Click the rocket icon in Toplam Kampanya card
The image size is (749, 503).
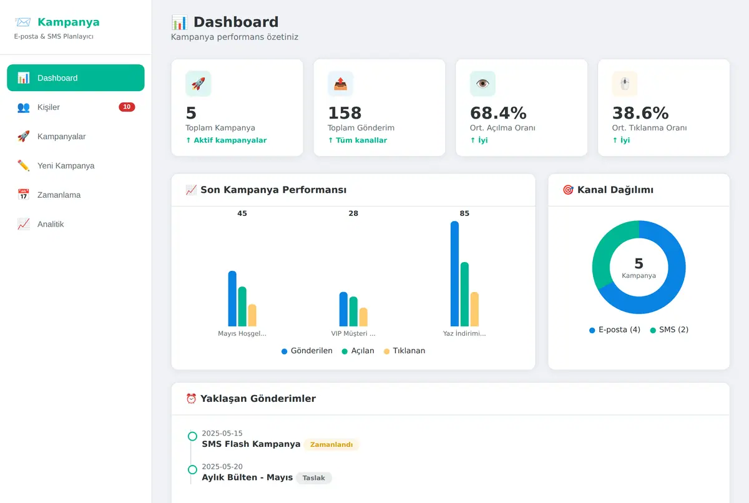click(198, 84)
